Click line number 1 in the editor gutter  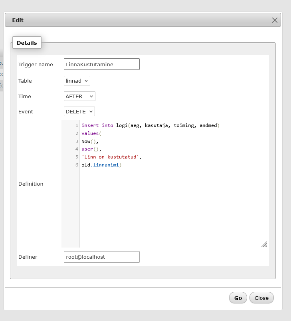tap(76, 125)
